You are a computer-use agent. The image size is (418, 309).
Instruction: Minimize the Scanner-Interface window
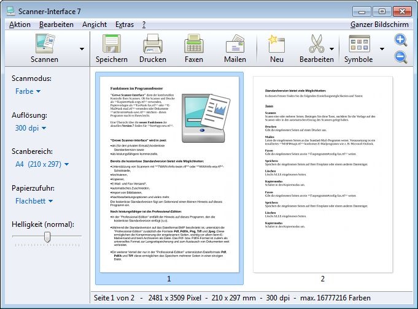coord(362,12)
